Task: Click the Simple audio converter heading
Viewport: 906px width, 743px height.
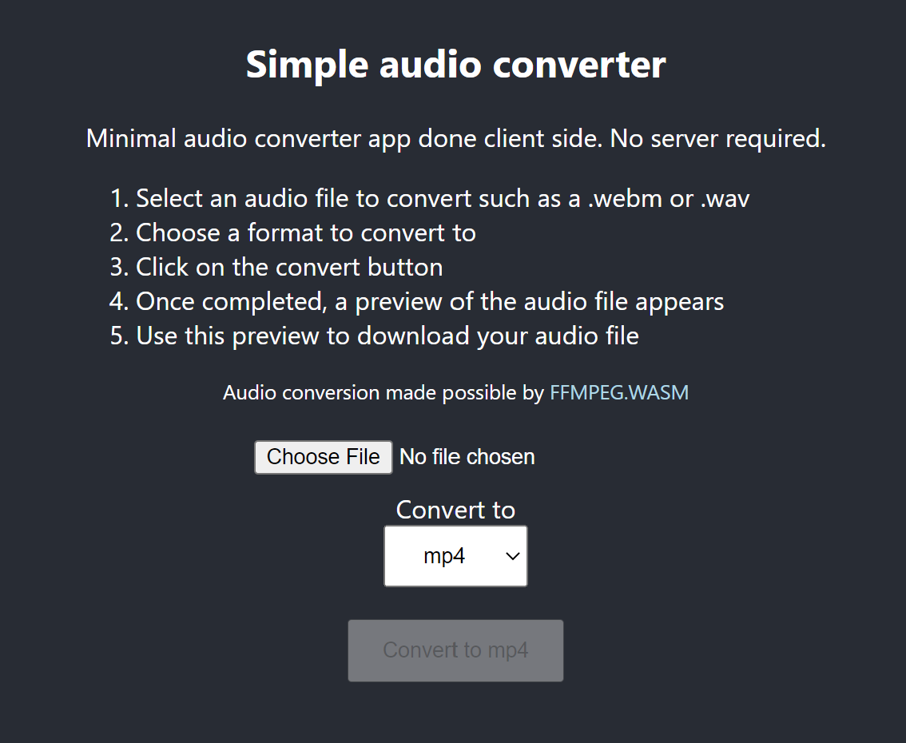Action: pyautogui.click(x=455, y=65)
